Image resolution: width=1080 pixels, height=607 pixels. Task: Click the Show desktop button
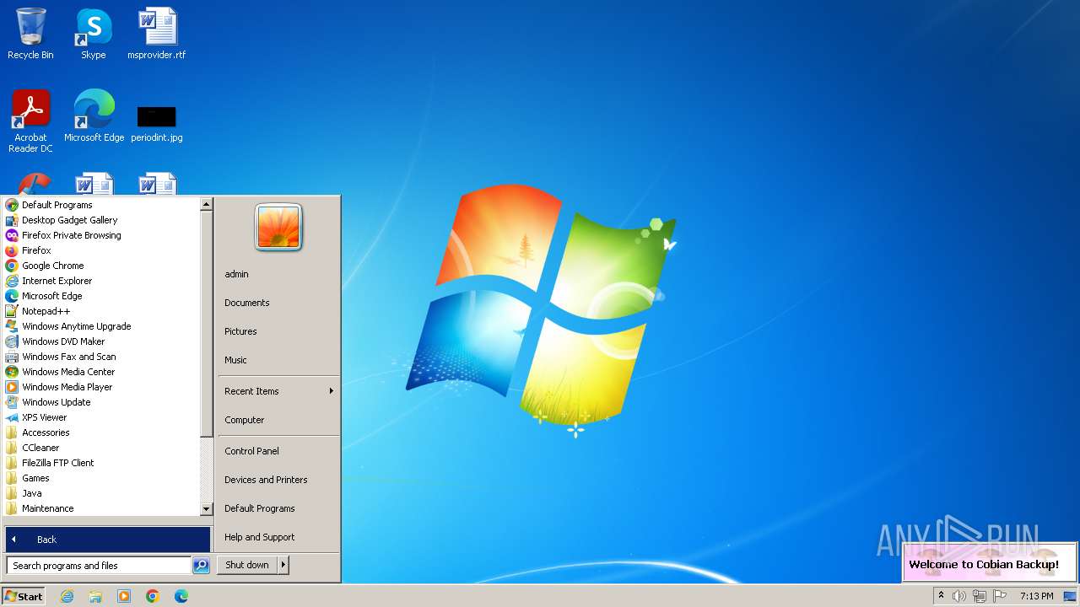point(1070,596)
